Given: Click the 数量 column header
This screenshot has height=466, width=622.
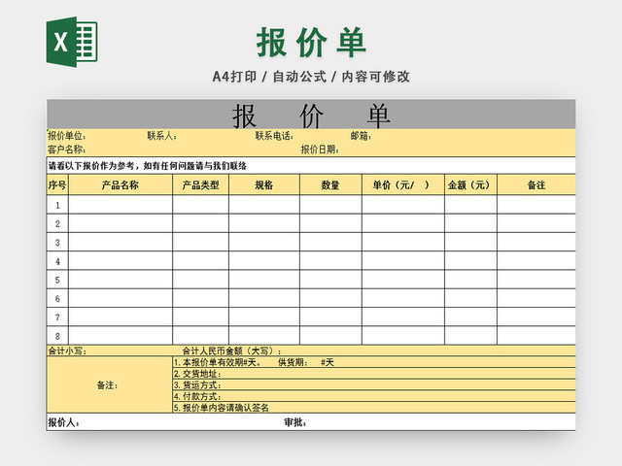Looking at the screenshot, I should 330,185.
